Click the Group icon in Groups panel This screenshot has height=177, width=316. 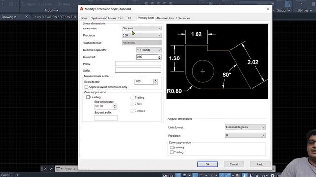click(x=288, y=4)
